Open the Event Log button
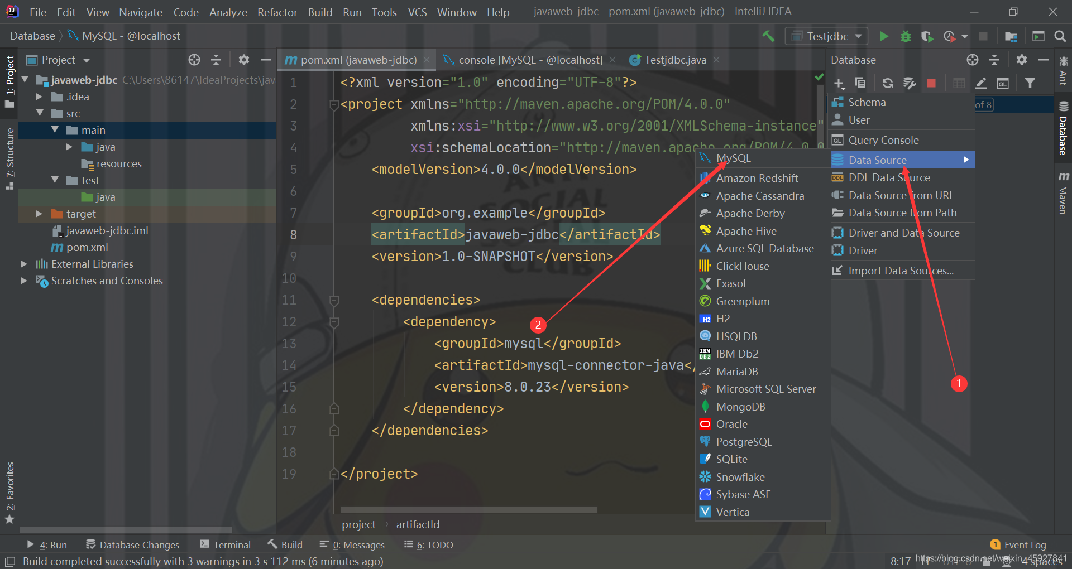The height and width of the screenshot is (569, 1072). pyautogui.click(x=1018, y=545)
